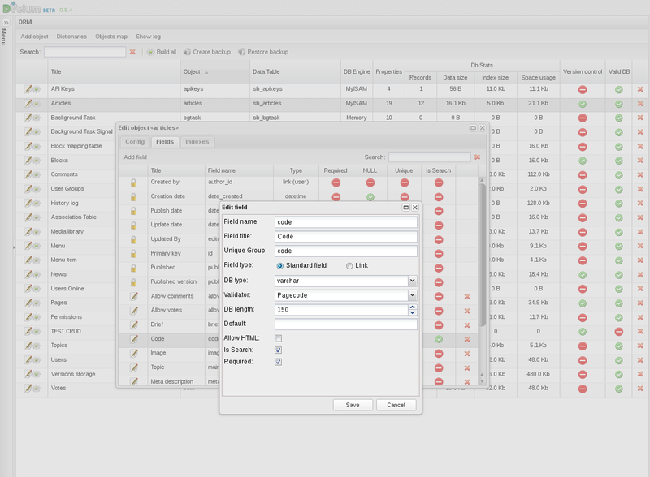Screen dimensions: 650x477
Task: Click the Save button in Edit field
Action: (x=353, y=404)
